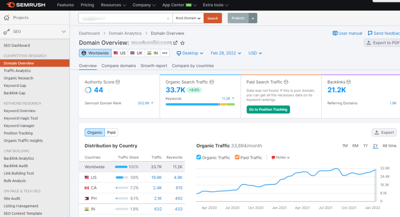The height and width of the screenshot is (217, 400).
Task: Click the Semrush logo icon
Action: click(10, 5)
